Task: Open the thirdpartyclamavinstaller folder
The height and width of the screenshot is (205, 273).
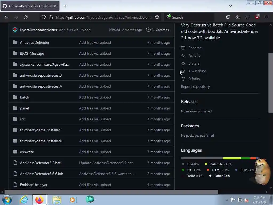Action: coord(40,130)
